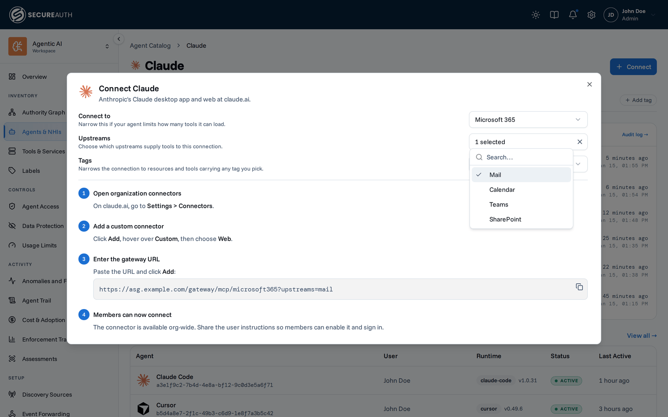Open the notifications bell

coord(573,15)
